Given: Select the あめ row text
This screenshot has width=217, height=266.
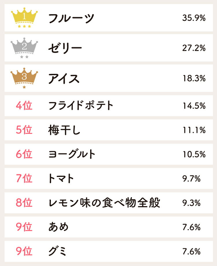Looking at the screenshot, I should tap(58, 227).
